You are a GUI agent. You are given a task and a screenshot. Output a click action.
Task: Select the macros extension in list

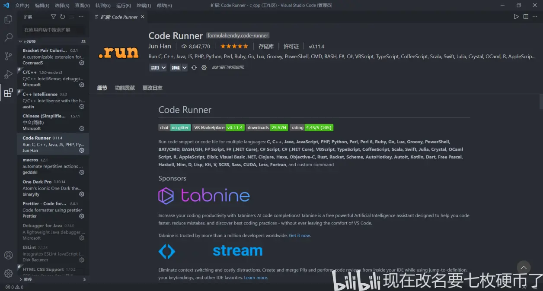click(53, 165)
